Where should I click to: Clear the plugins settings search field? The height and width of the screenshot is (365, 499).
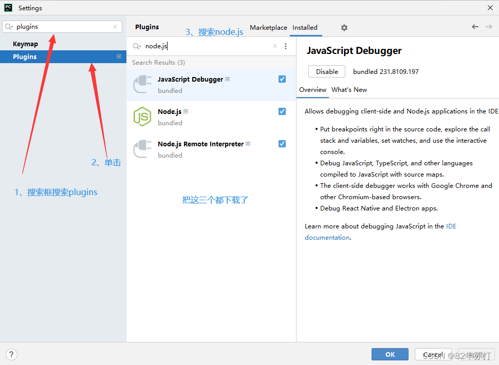(115, 27)
